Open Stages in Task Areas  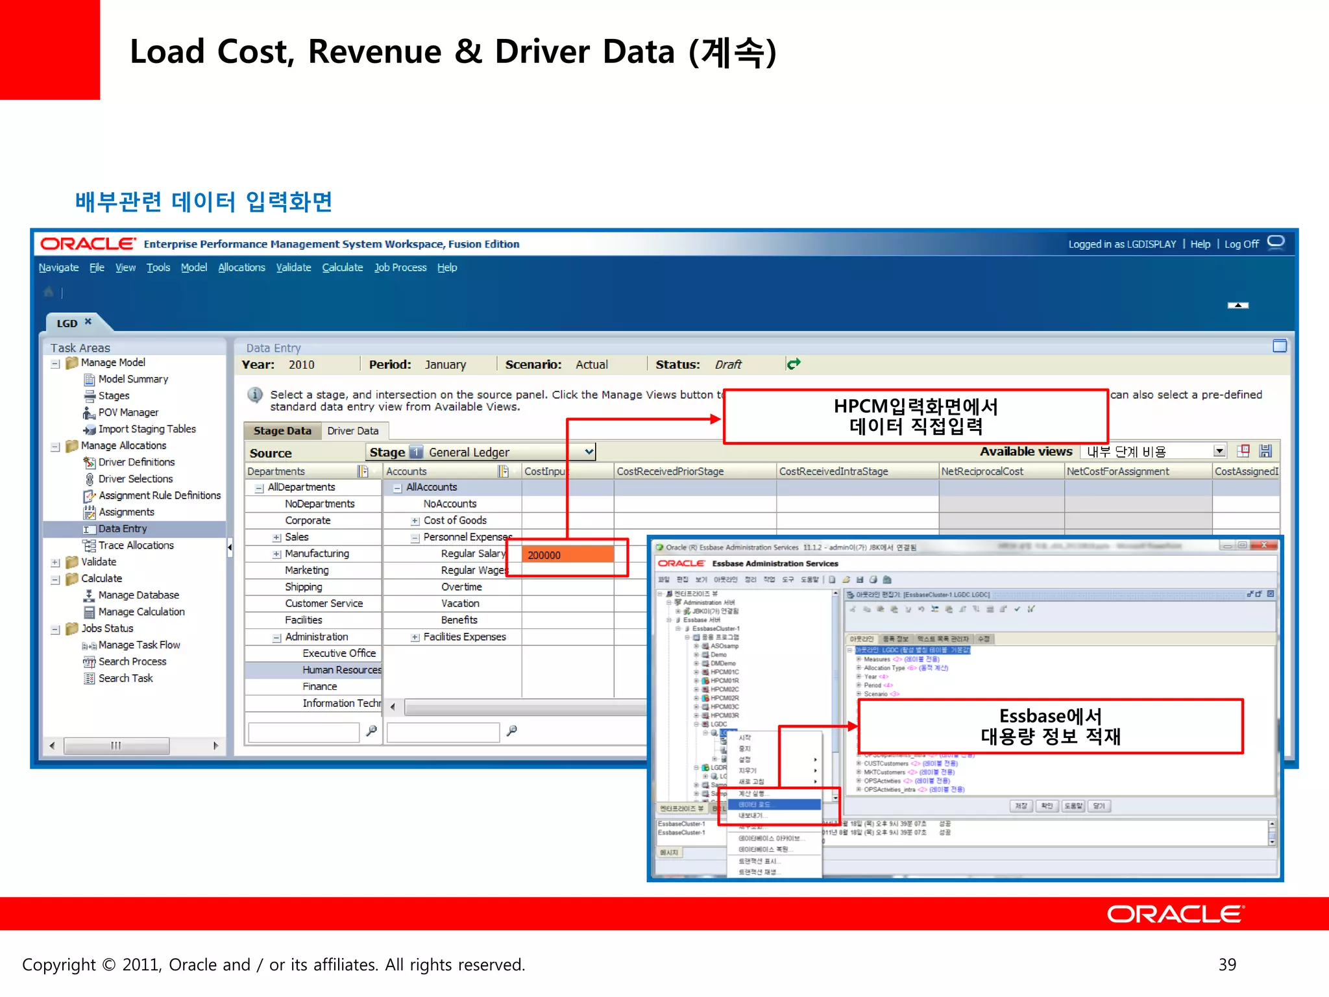tap(114, 396)
